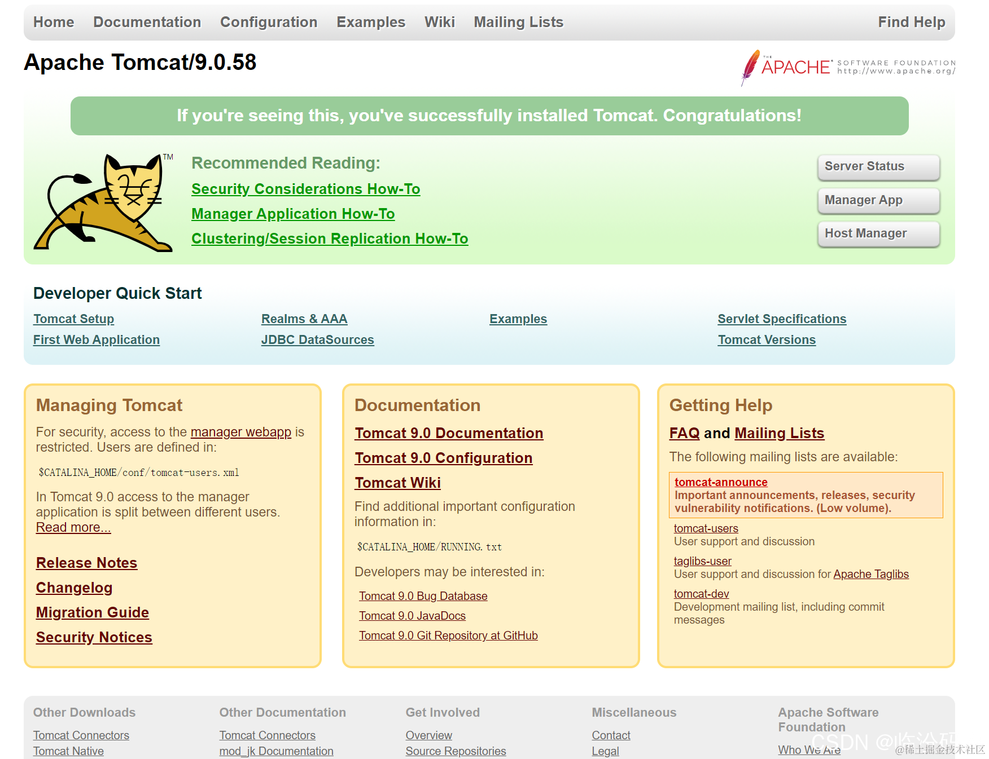Follow the Legal footer link
This screenshot has width=989, height=759.
point(606,751)
